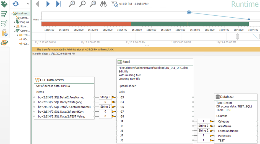Go to the next transfer with the right arrow
This screenshot has width=260, height=144.
48,4
